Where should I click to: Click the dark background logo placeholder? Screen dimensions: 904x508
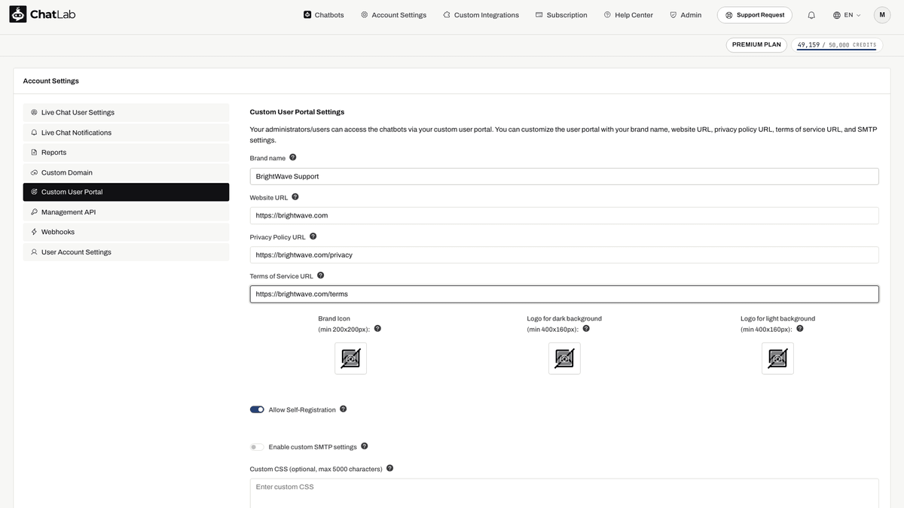click(x=564, y=358)
